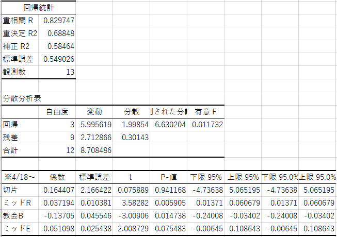This screenshot has height=237, width=337.
Task: Select 標準誤差 column header in coefficients table
Action: click(x=94, y=177)
